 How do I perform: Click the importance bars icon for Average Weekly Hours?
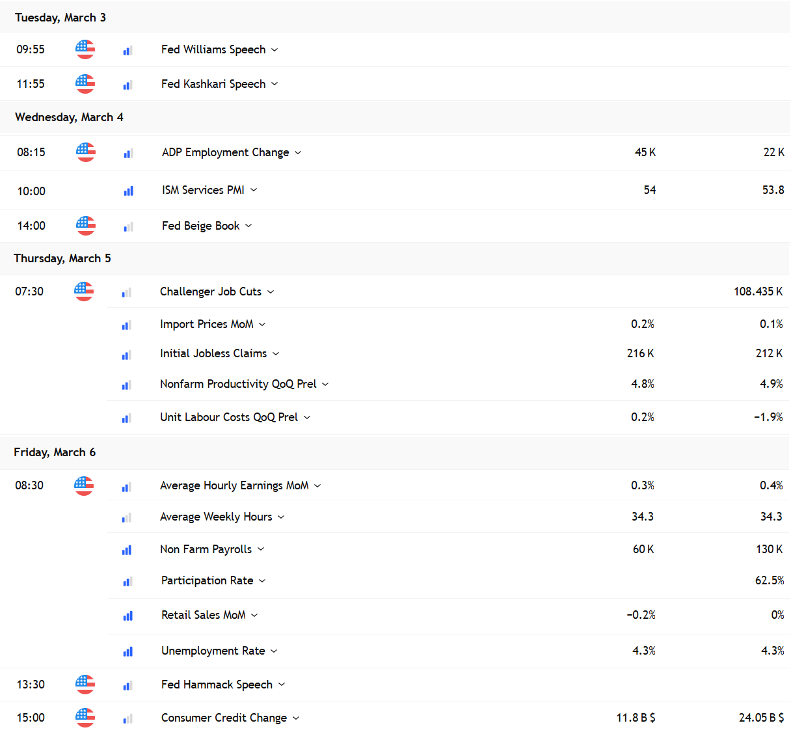(126, 517)
